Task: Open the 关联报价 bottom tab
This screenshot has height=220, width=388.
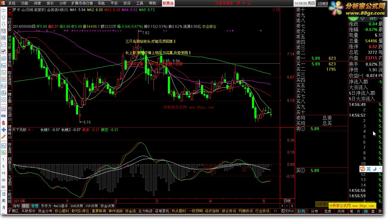Action: [x=28, y=211]
